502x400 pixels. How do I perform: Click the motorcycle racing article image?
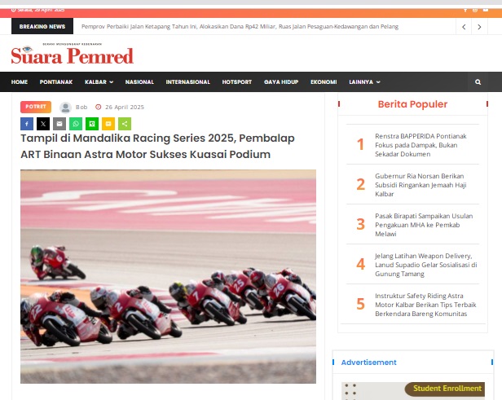point(168,276)
